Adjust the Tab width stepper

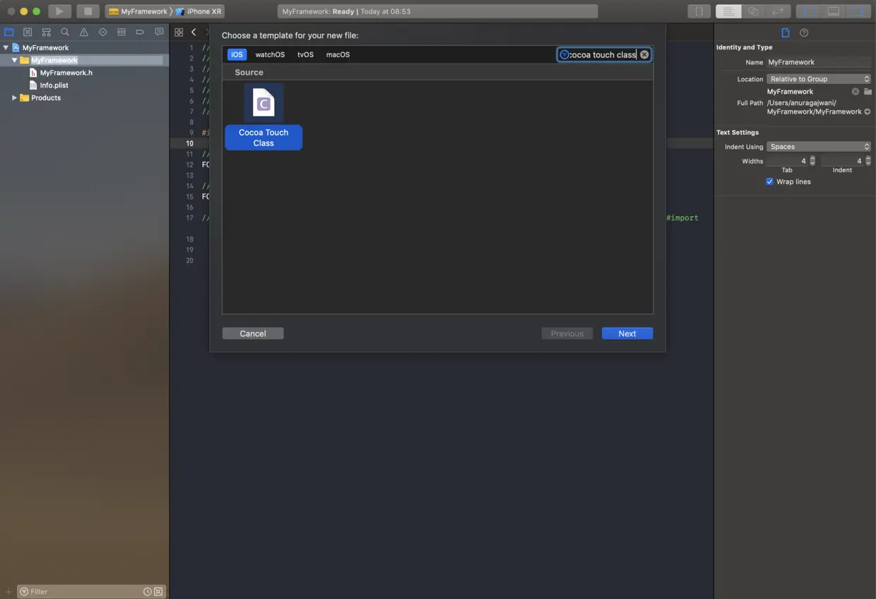click(x=812, y=161)
